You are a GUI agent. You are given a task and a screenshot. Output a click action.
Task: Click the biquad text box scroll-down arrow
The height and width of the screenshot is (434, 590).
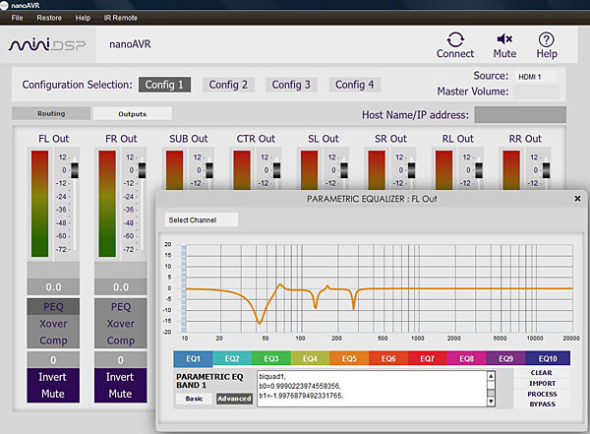491,402
